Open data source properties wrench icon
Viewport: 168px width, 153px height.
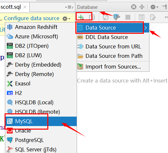click(x=116, y=17)
